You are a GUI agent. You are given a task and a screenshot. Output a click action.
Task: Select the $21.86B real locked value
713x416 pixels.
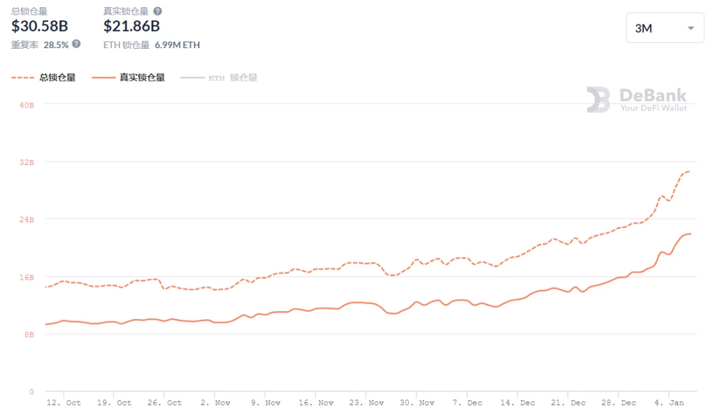(131, 26)
